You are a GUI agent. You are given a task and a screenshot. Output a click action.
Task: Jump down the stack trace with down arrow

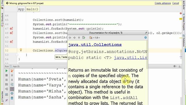point(12,80)
